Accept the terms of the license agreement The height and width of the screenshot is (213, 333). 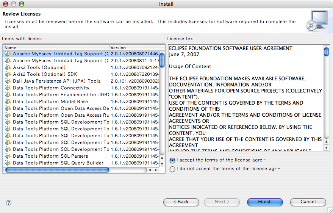point(172,160)
